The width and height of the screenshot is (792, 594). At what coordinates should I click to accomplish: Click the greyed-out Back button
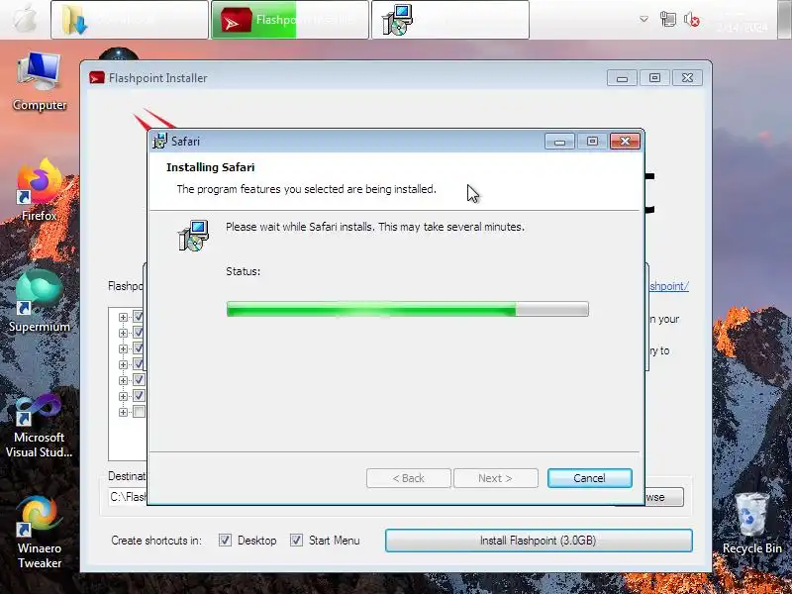coord(409,478)
